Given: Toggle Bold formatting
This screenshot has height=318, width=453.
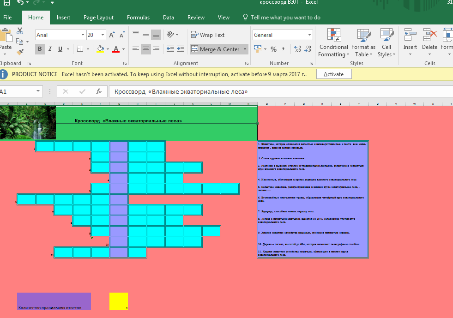Looking at the screenshot, I should (x=40, y=49).
